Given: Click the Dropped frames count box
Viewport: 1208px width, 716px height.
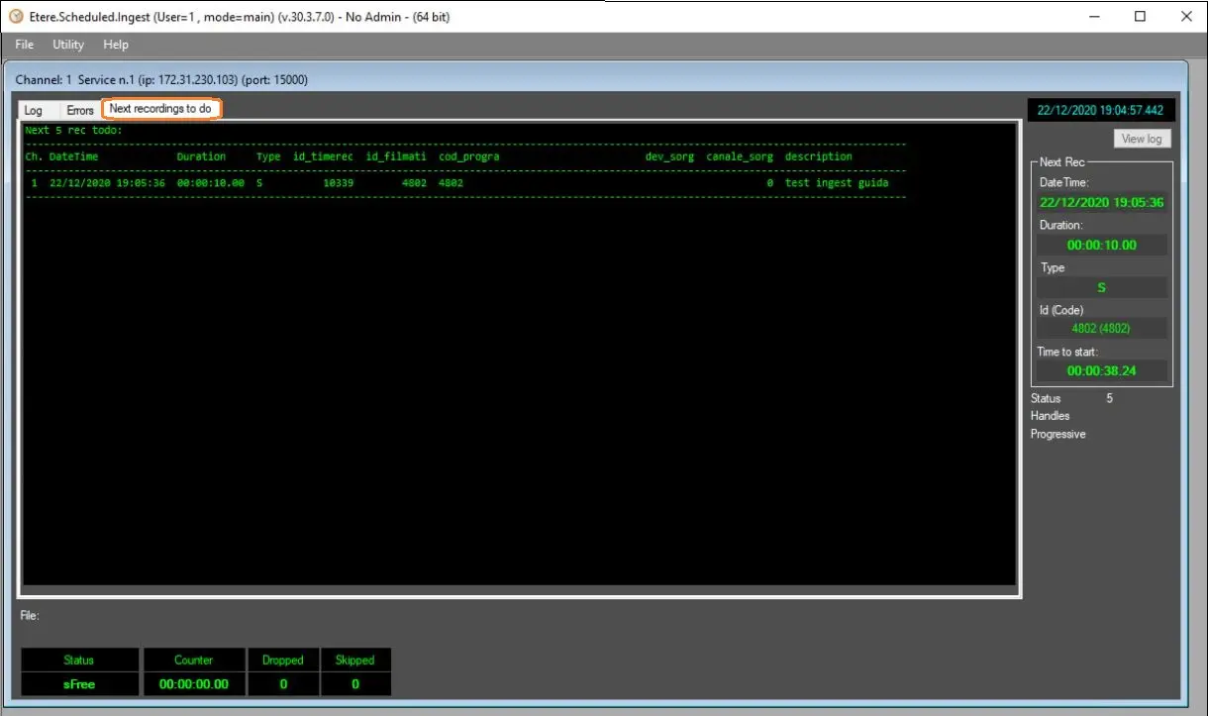Looking at the screenshot, I should (283, 683).
